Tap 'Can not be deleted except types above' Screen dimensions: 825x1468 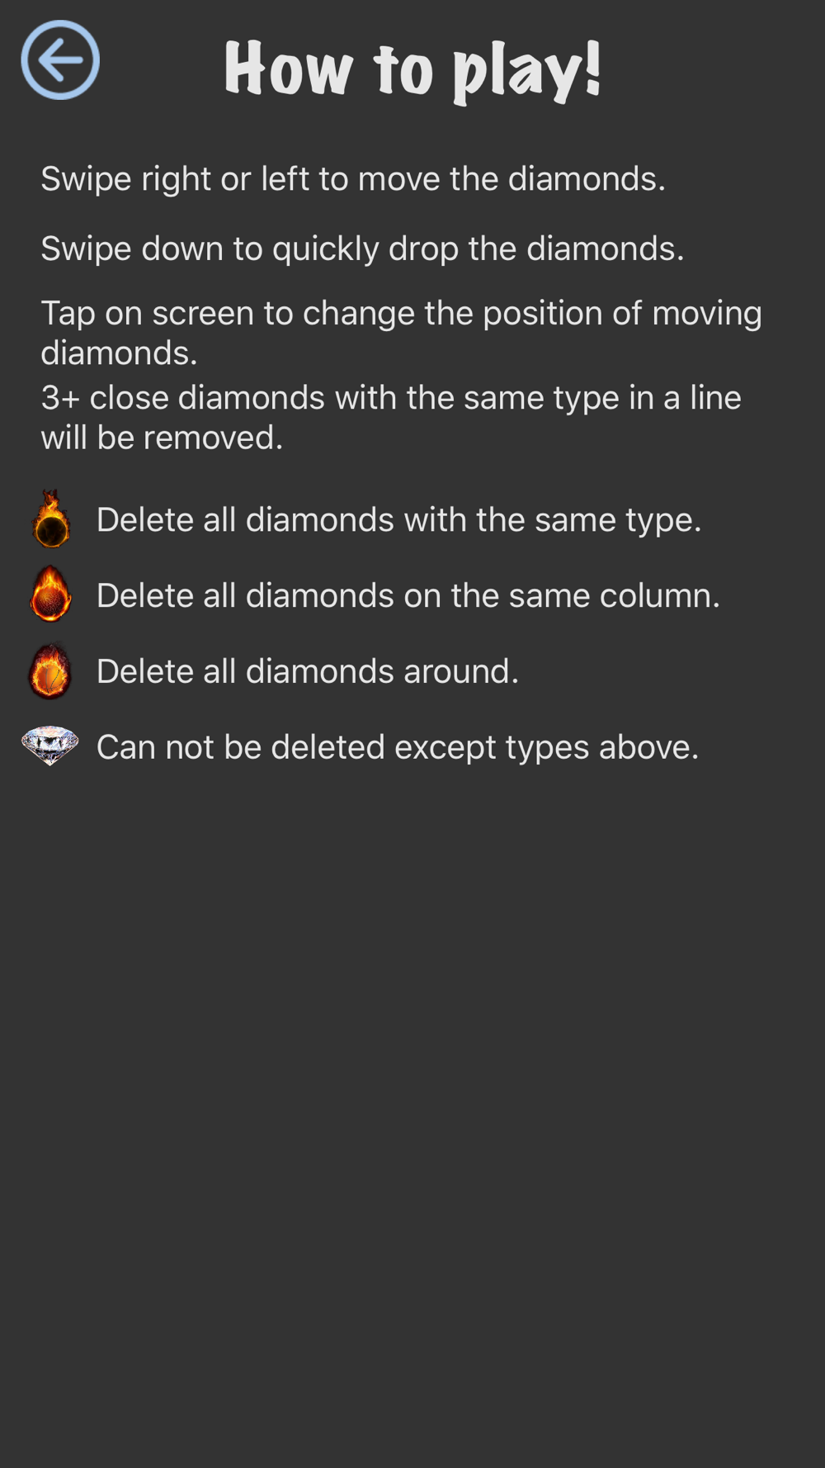(x=398, y=747)
